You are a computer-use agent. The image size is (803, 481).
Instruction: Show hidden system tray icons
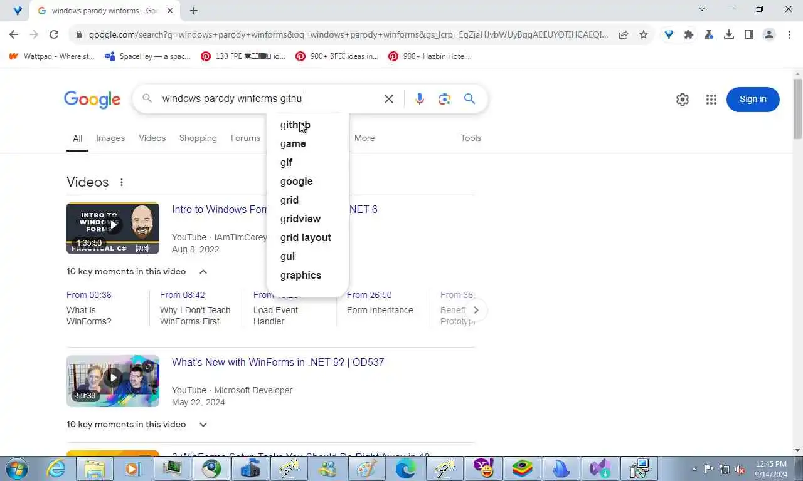(694, 468)
